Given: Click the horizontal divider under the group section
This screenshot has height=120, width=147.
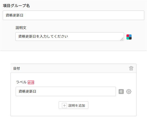Looking at the screenshot, I should pyautogui.click(x=73, y=51).
